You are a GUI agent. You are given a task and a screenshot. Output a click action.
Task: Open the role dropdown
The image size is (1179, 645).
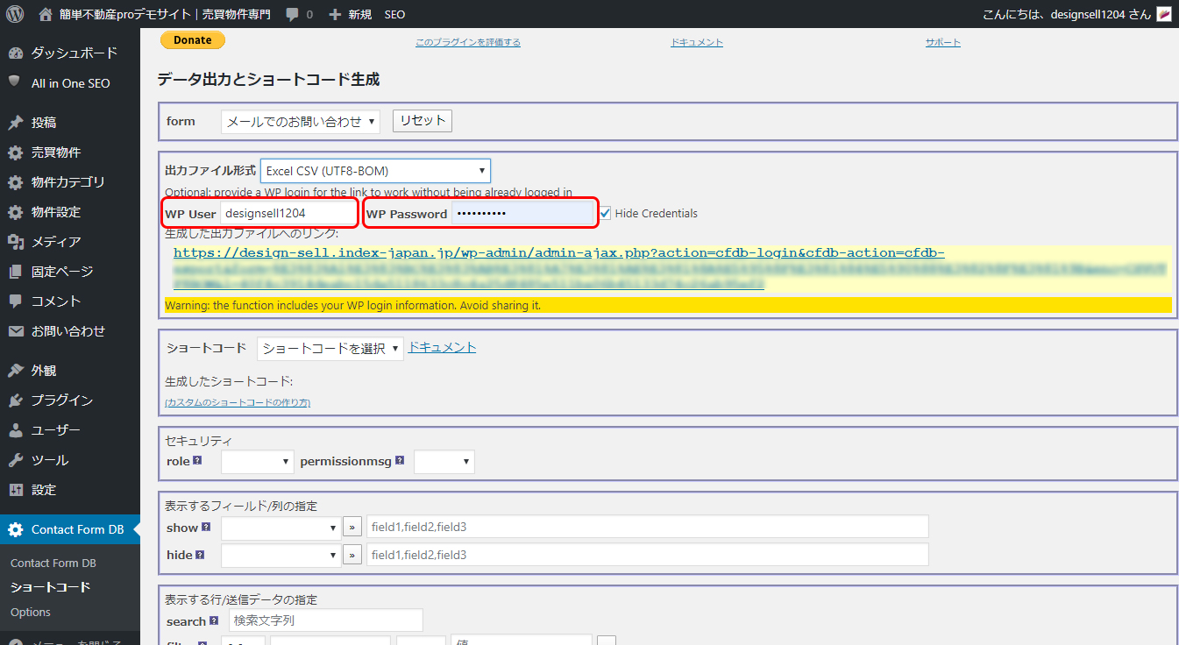[x=257, y=461]
